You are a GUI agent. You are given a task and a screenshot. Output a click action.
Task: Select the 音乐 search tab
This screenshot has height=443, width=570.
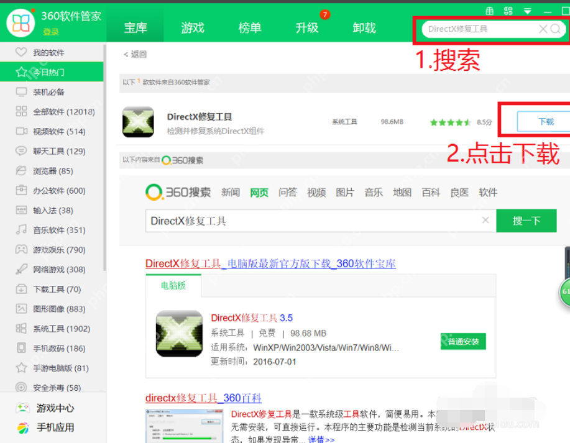[x=374, y=192]
